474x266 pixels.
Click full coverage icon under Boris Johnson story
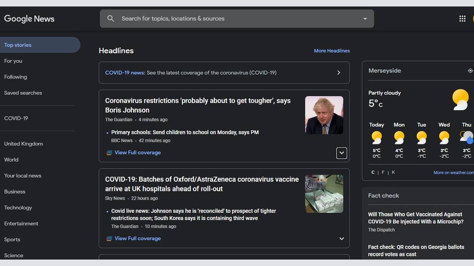coord(109,153)
